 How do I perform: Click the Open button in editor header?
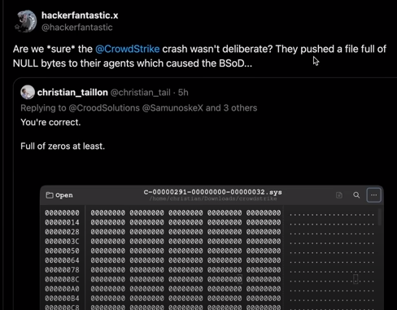59,195
